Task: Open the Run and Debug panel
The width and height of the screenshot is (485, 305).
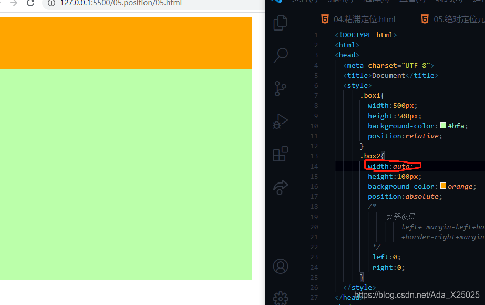Action: tap(280, 121)
